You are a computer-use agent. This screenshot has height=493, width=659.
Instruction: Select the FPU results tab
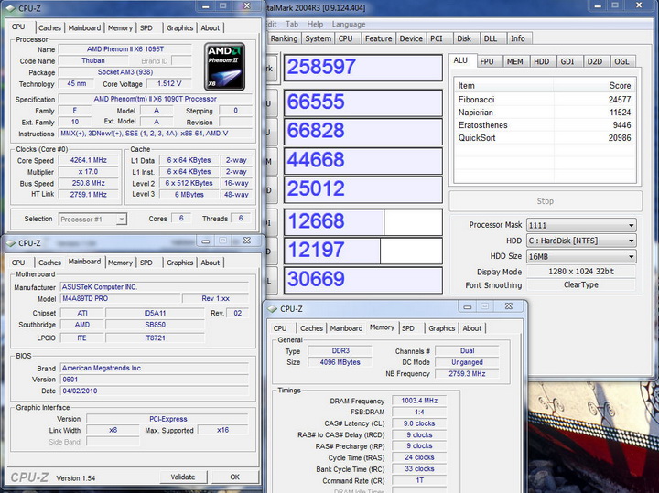(487, 61)
